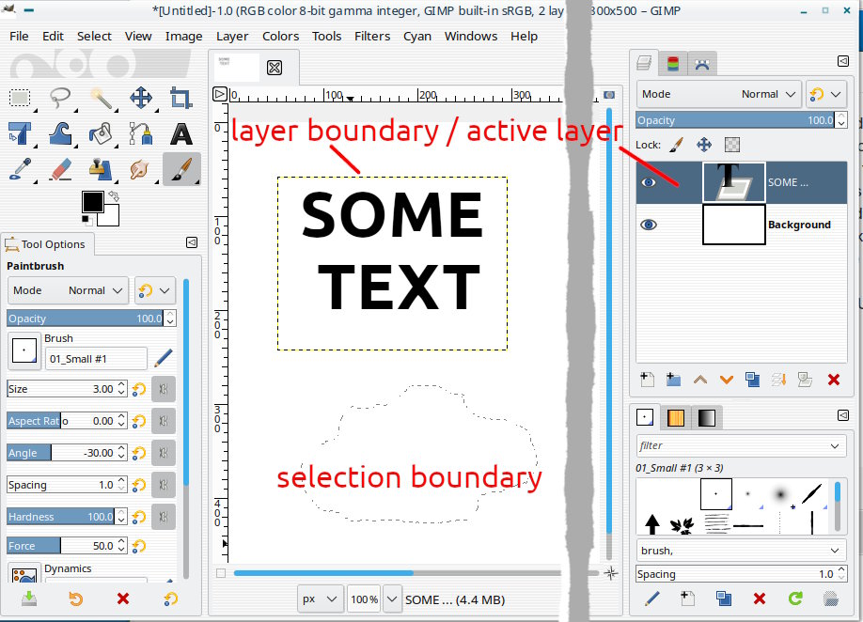Click the Background layer name

(x=799, y=225)
